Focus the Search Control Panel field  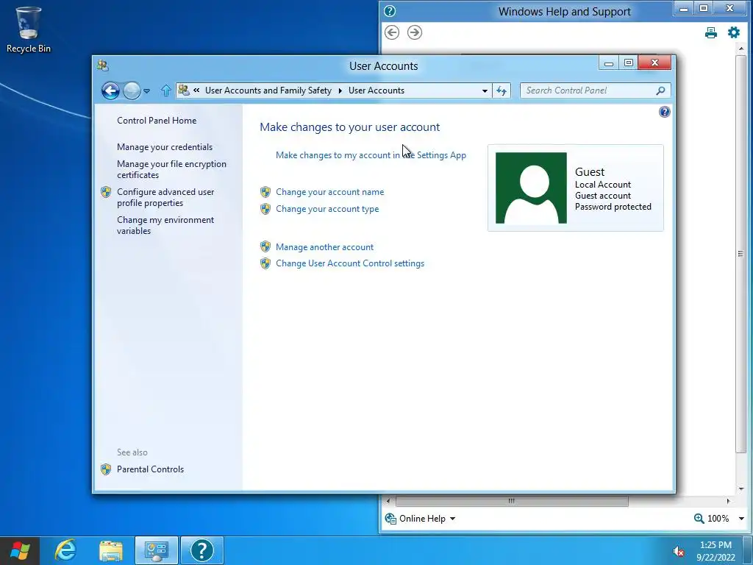click(595, 90)
